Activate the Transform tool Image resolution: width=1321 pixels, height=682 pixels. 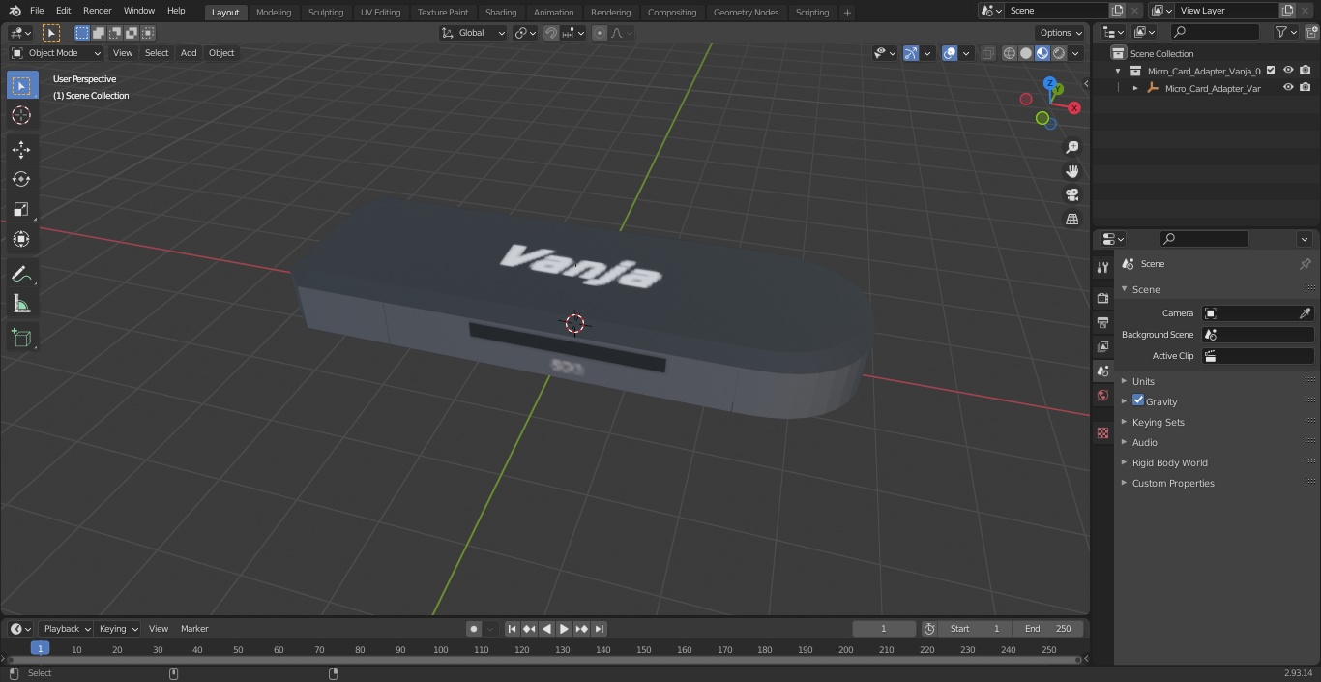click(x=21, y=239)
